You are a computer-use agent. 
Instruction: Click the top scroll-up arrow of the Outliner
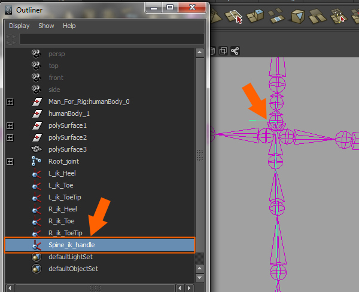pos(200,53)
